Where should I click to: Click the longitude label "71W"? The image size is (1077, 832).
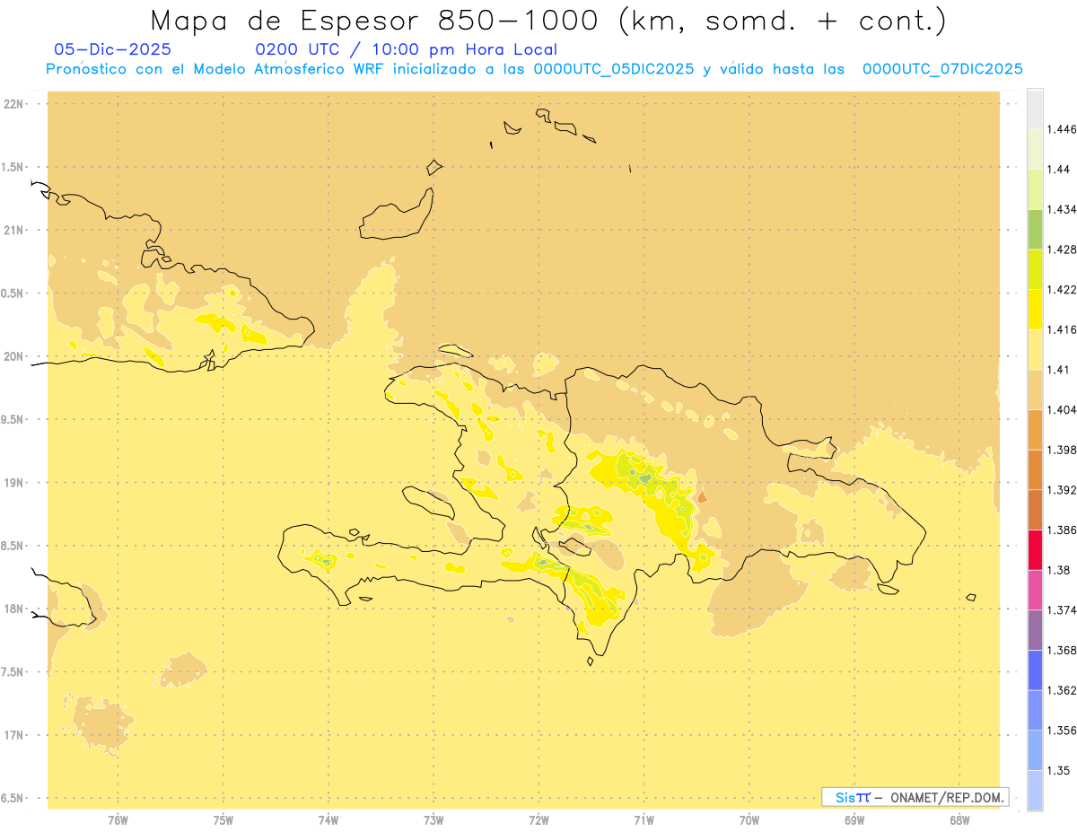[x=644, y=819]
